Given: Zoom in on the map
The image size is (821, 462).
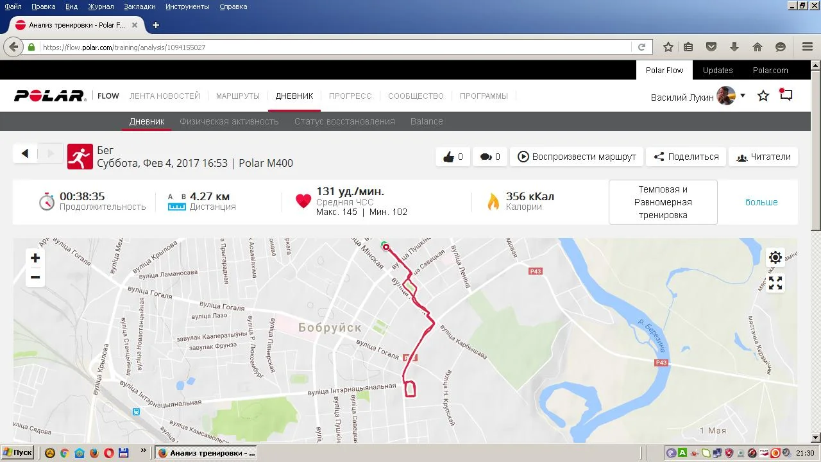Looking at the screenshot, I should 35,258.
